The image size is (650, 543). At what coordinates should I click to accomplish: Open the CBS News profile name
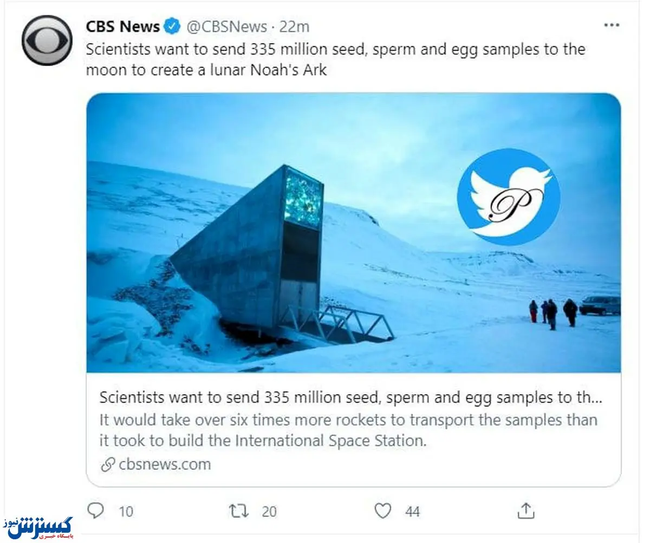(123, 26)
